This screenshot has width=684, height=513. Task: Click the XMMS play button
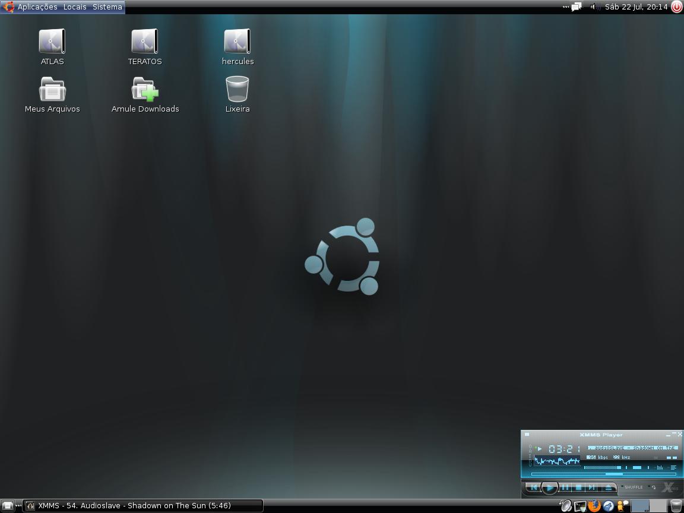(550, 487)
